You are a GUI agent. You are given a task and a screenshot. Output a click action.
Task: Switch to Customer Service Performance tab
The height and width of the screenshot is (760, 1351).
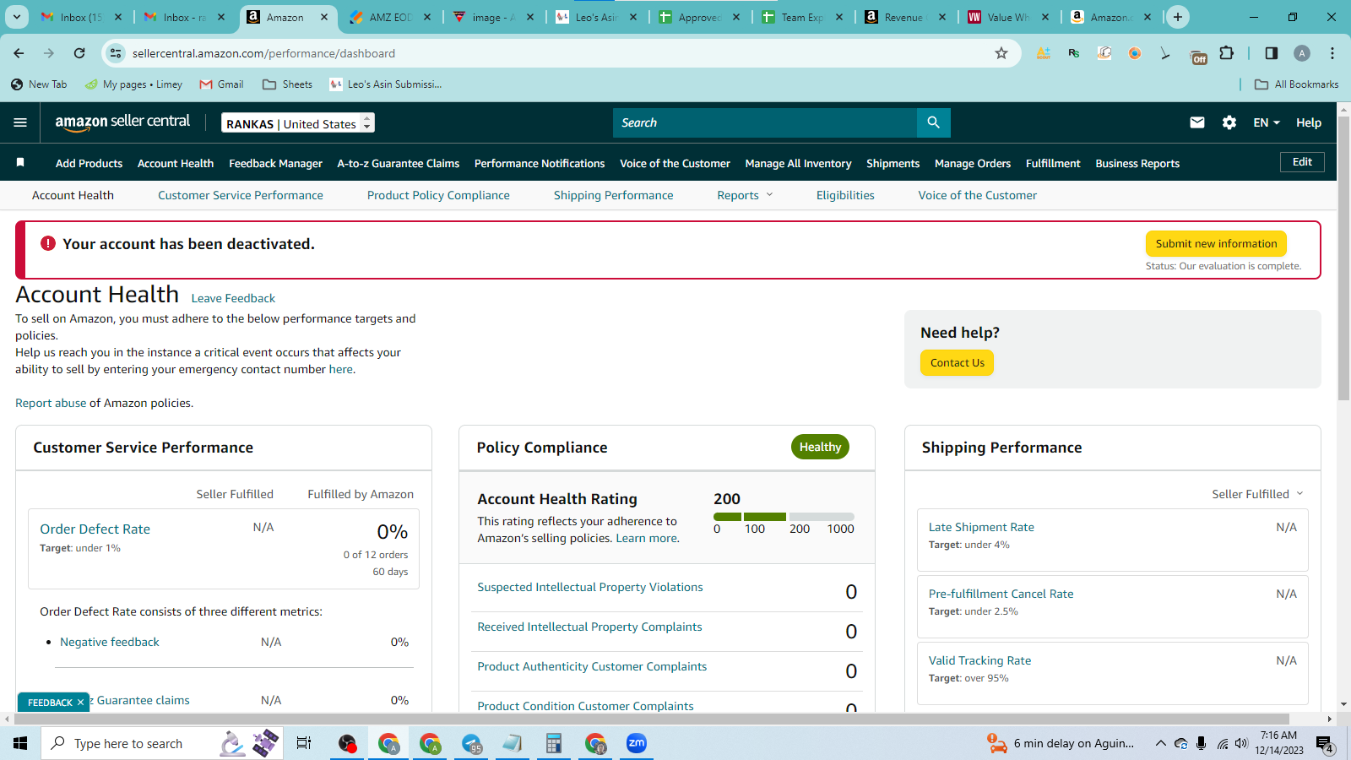click(x=241, y=195)
